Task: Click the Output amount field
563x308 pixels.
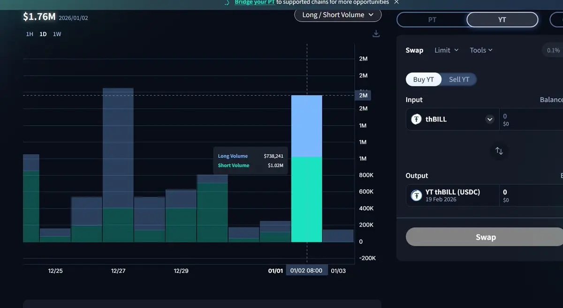Action: (x=531, y=195)
